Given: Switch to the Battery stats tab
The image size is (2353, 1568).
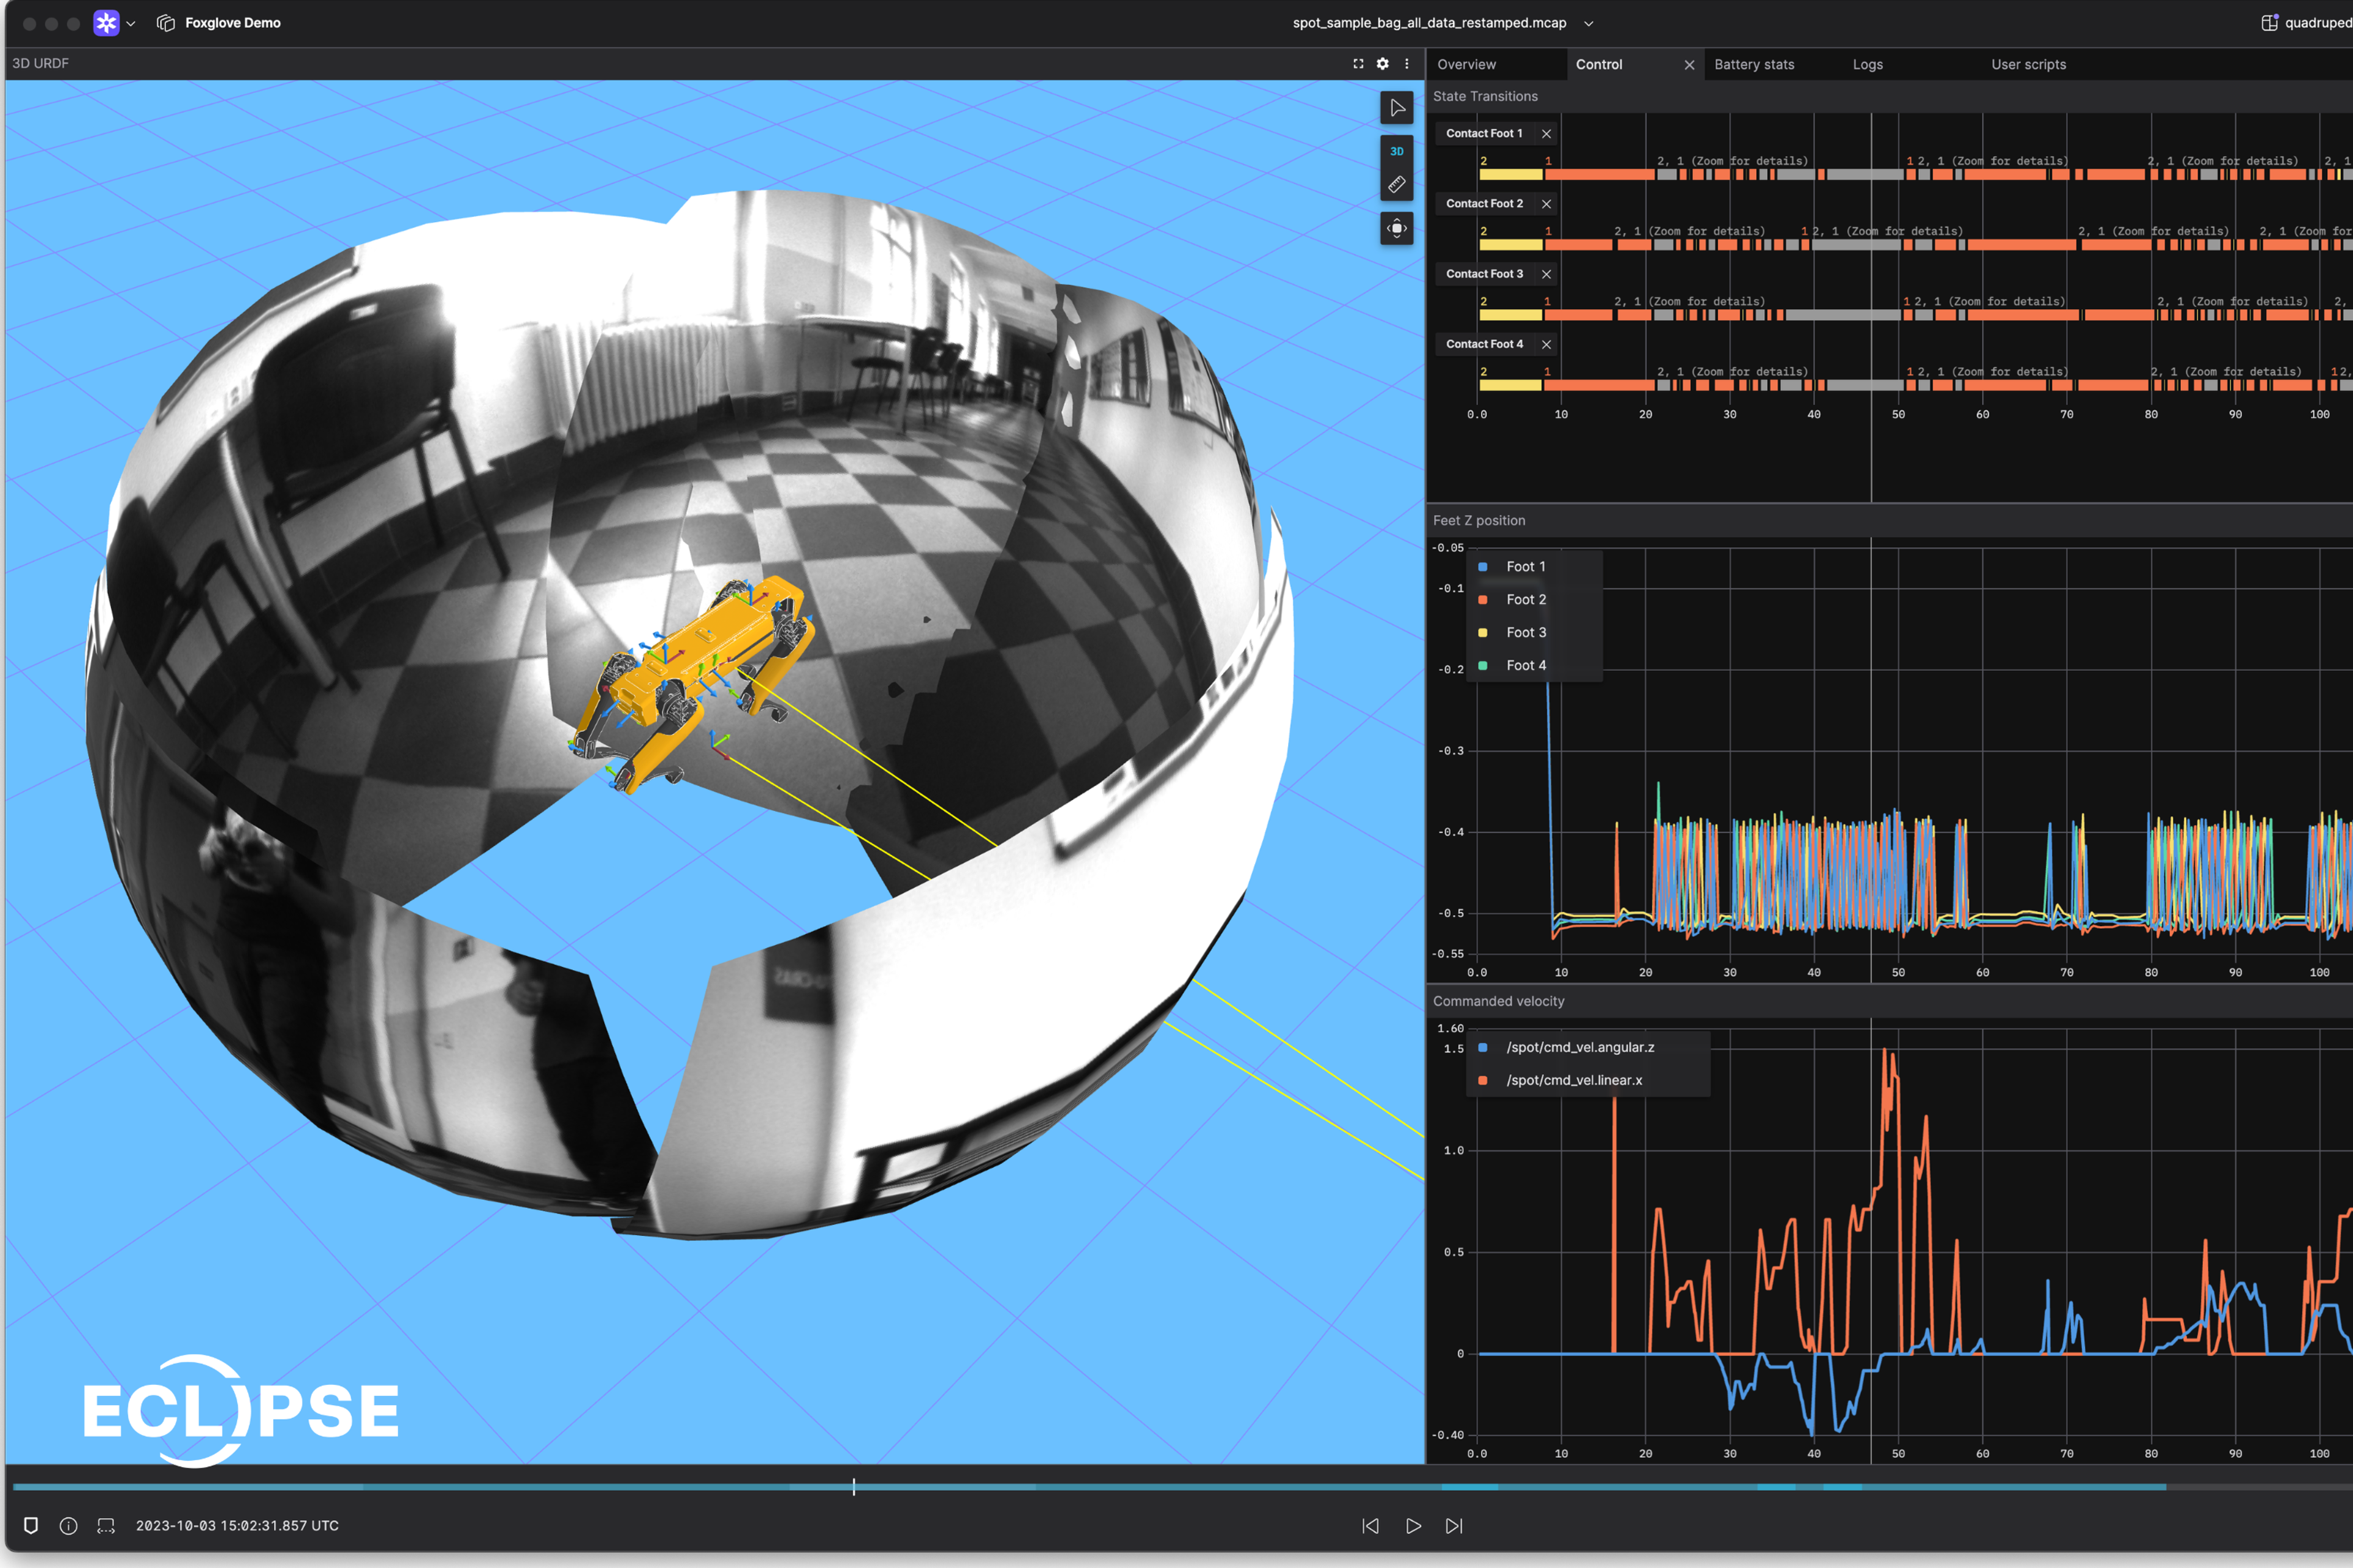Looking at the screenshot, I should pyautogui.click(x=1754, y=65).
